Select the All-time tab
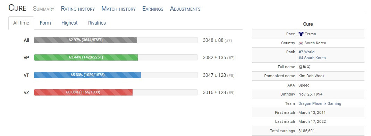The height and width of the screenshot is (136, 371). pyautogui.click(x=21, y=23)
